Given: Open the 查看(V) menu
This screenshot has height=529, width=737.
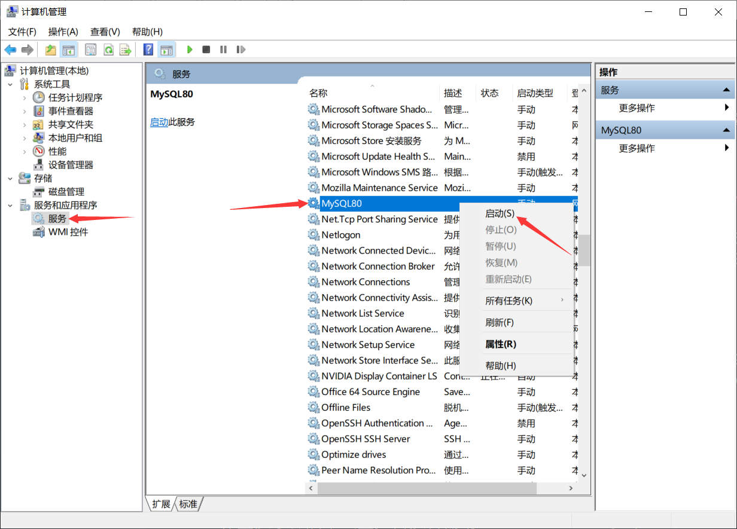Looking at the screenshot, I should [x=105, y=32].
